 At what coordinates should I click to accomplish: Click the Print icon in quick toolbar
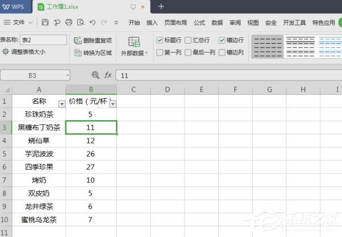click(69, 23)
